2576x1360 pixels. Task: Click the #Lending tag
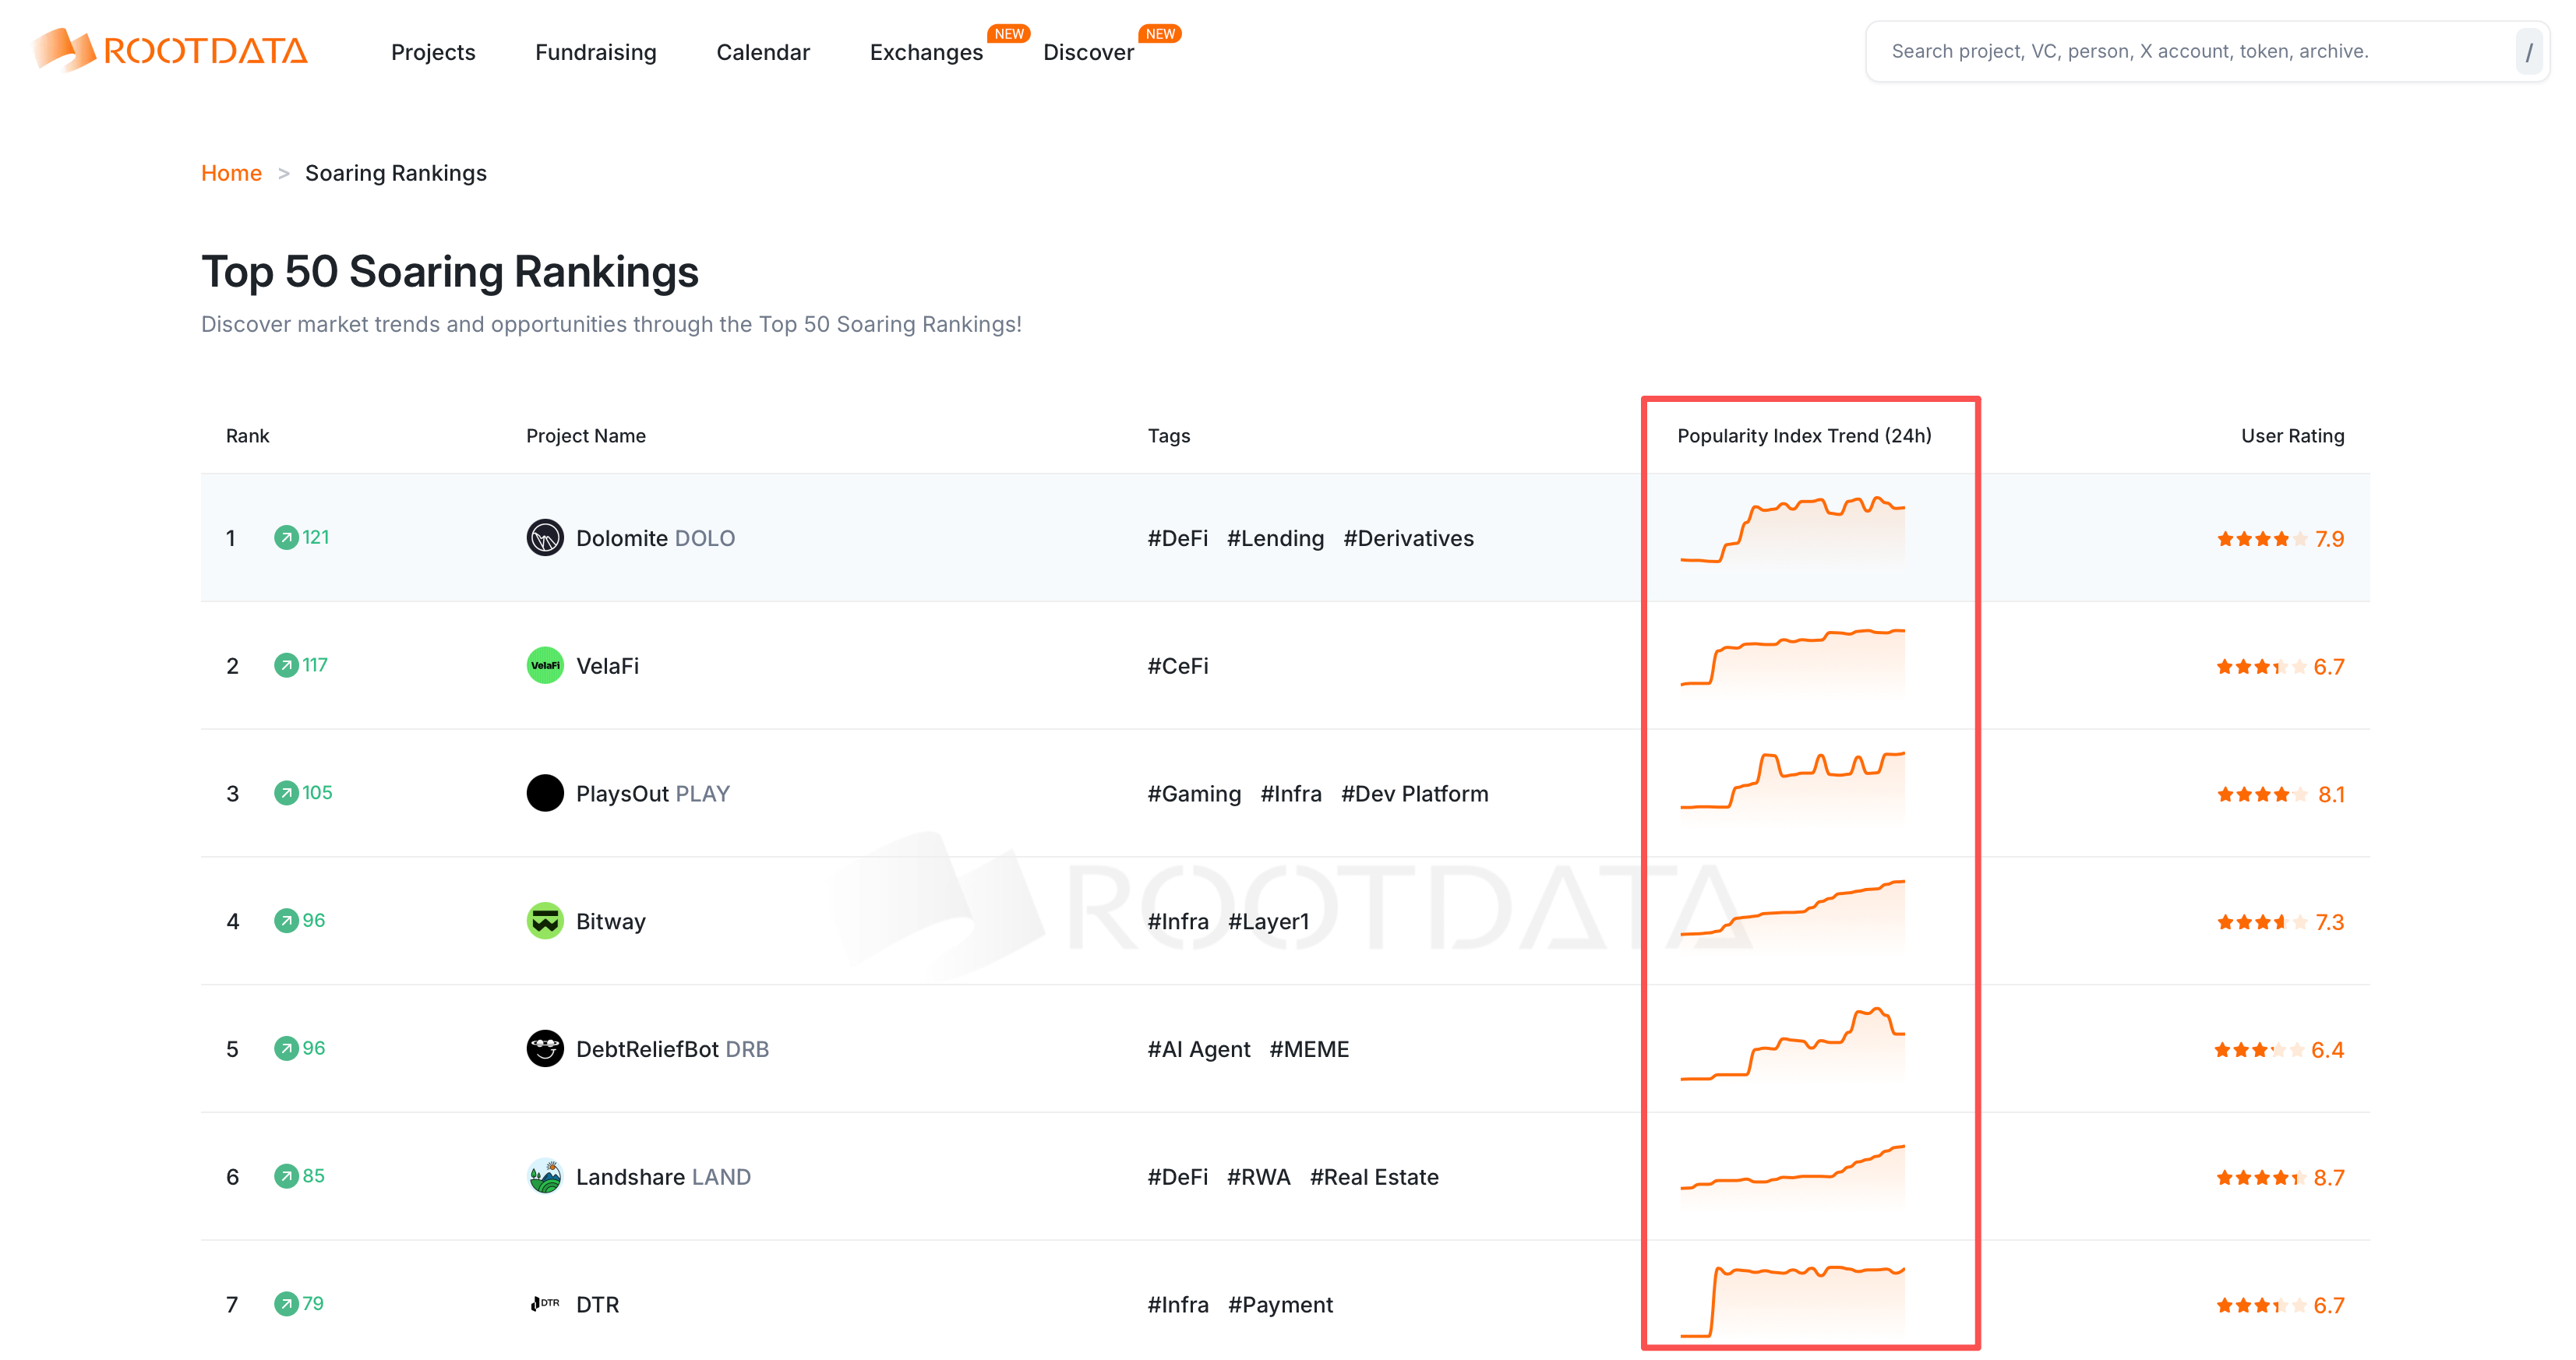1275,538
